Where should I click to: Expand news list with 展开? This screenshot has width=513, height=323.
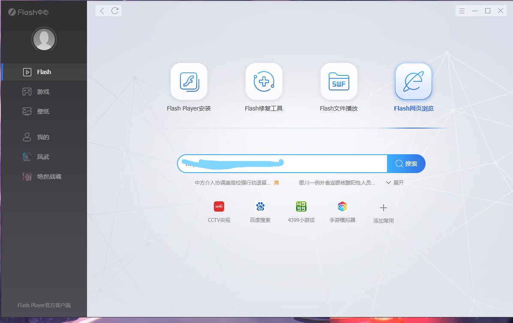click(x=395, y=183)
